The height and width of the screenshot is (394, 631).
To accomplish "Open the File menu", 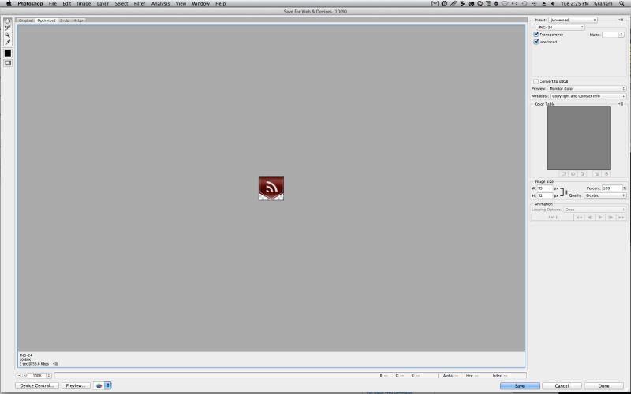I will (x=53, y=4).
